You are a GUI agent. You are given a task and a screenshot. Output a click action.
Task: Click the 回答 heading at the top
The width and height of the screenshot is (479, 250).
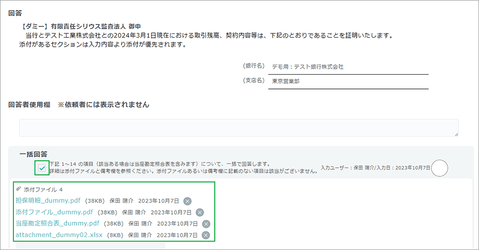tap(15, 13)
